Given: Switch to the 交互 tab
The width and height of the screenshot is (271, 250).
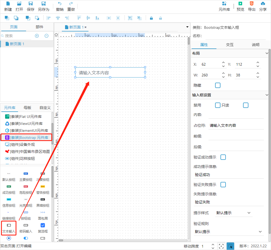Looking at the screenshot, I should pyautogui.click(x=230, y=45).
